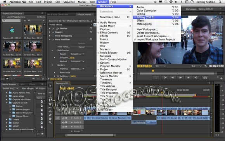The height and width of the screenshot is (141, 225).
Task: Open the volume control in menu bar
Action: coord(176,2)
